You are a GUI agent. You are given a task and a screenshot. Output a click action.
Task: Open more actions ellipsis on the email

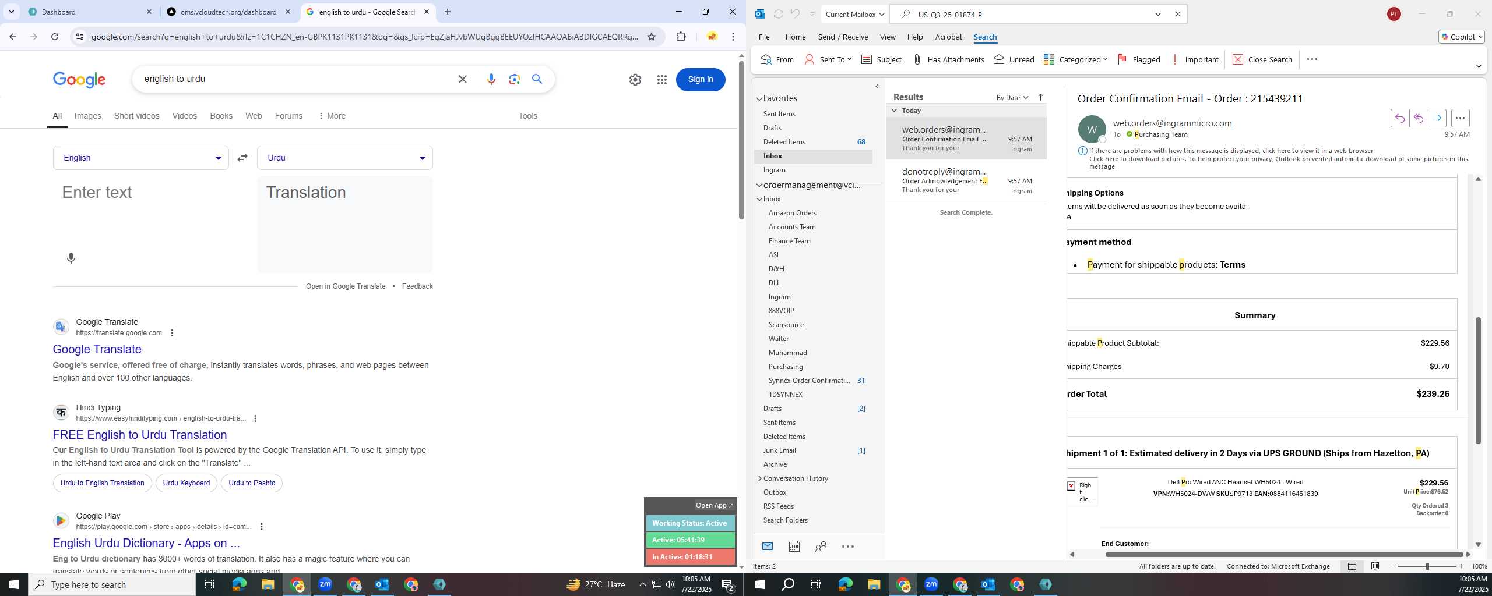(x=1460, y=118)
